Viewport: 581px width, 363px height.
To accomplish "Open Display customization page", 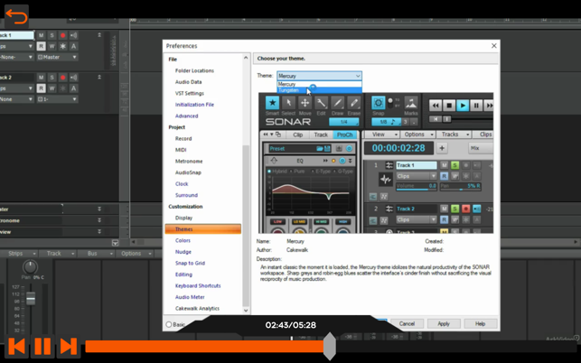I will (183, 218).
